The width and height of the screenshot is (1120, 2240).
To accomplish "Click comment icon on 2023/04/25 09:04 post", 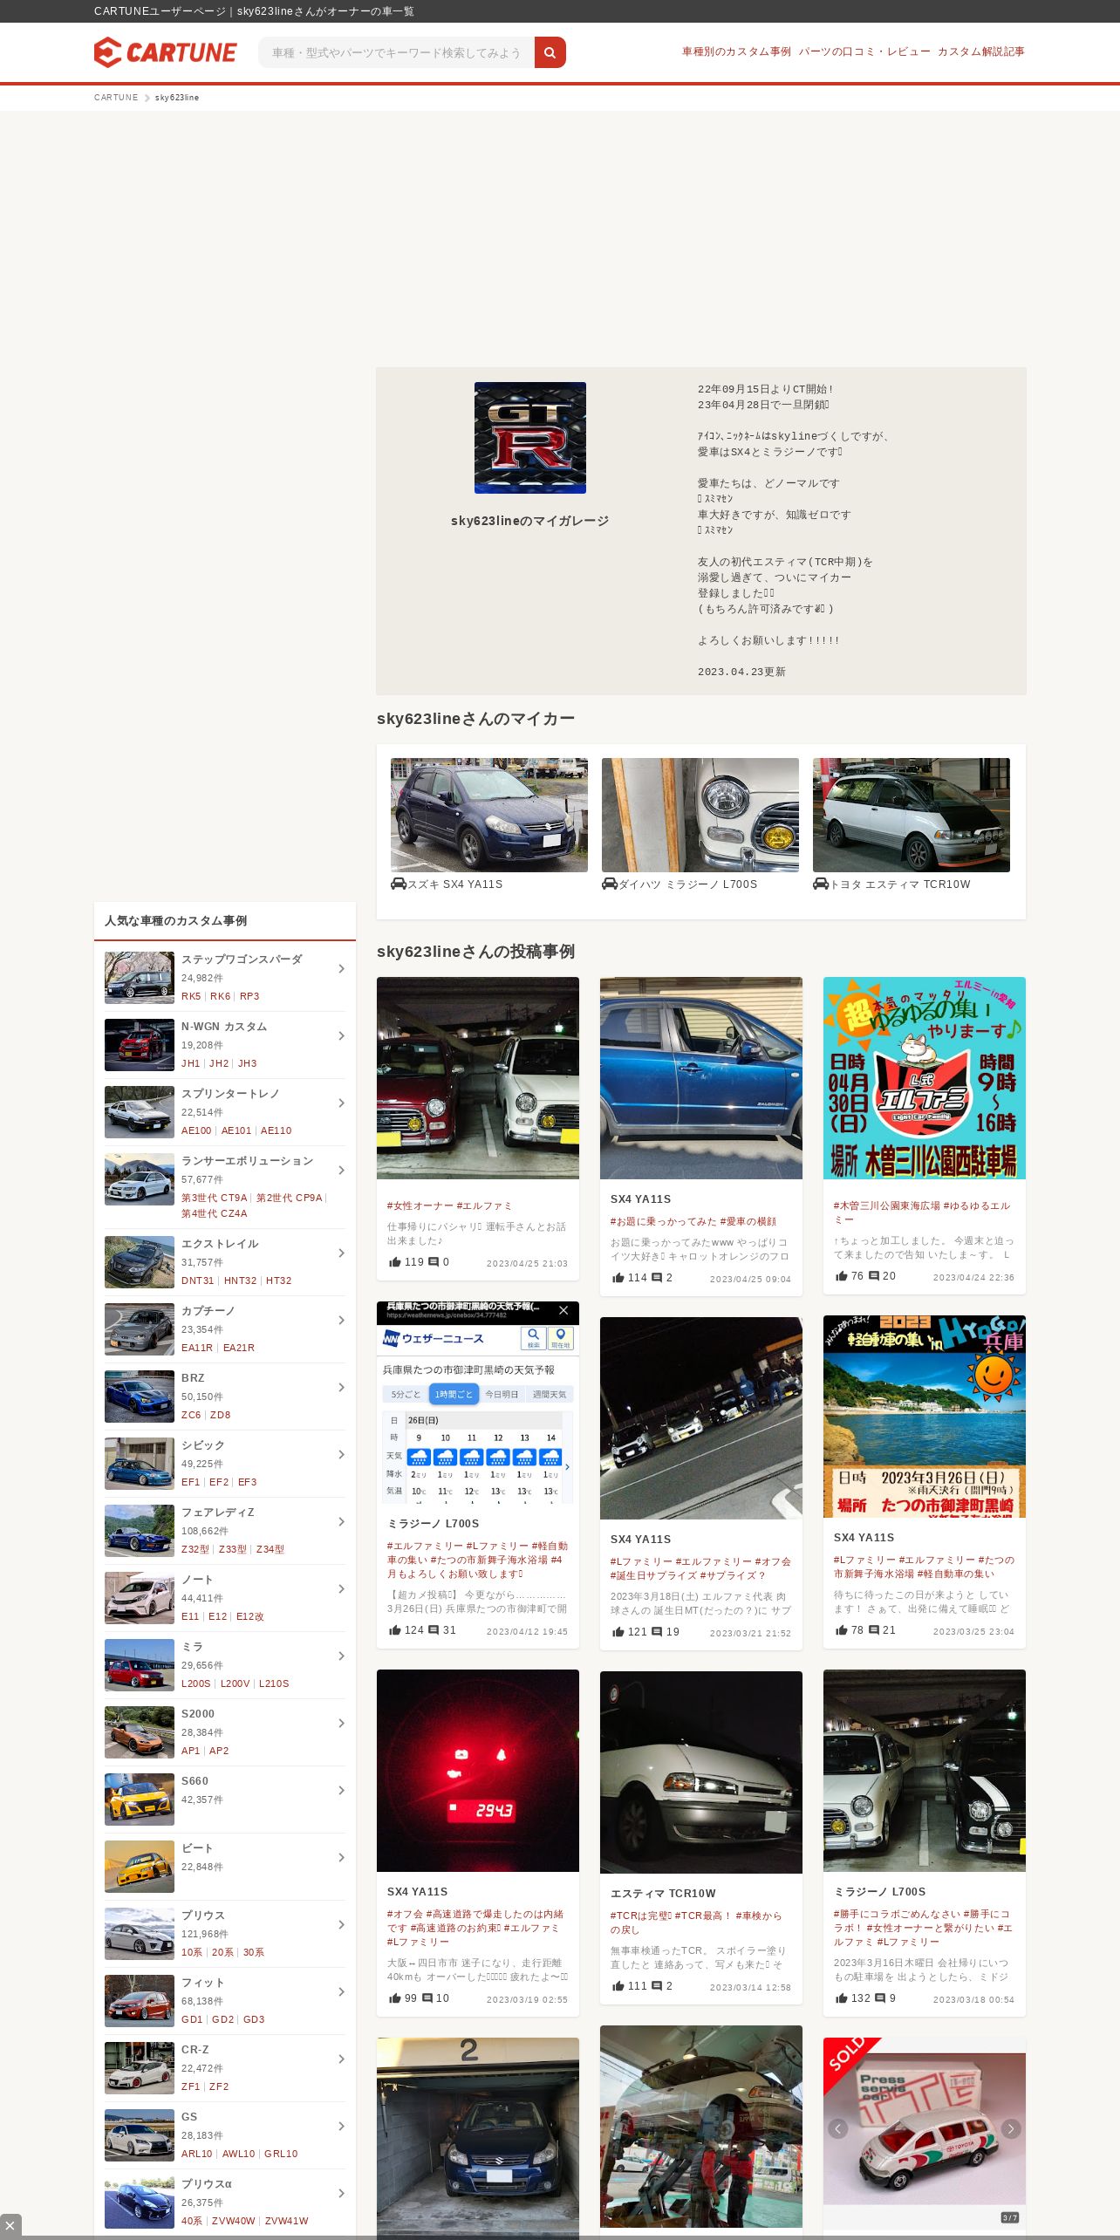I will 657,1278.
